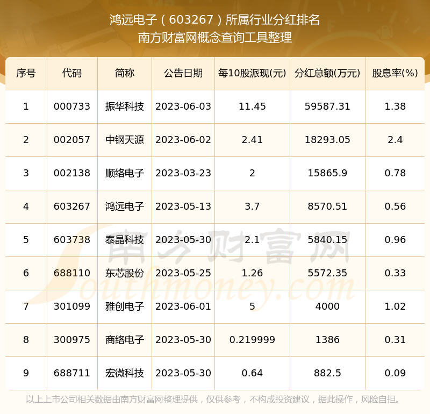Click dividend total 5840.15

tap(327, 240)
